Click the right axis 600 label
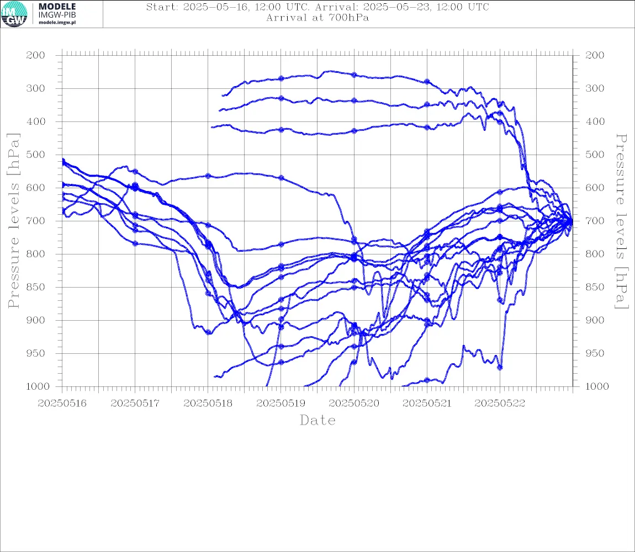Image resolution: width=635 pixels, height=552 pixels. 595,188
